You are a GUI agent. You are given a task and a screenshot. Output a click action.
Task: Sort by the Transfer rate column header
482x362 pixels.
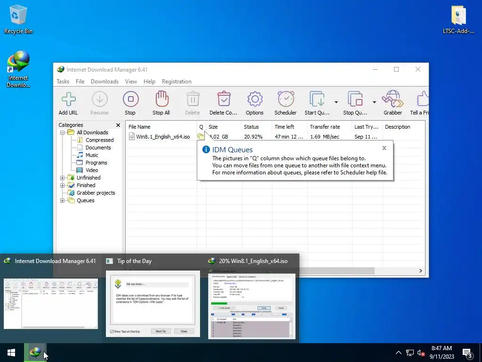(x=329, y=127)
